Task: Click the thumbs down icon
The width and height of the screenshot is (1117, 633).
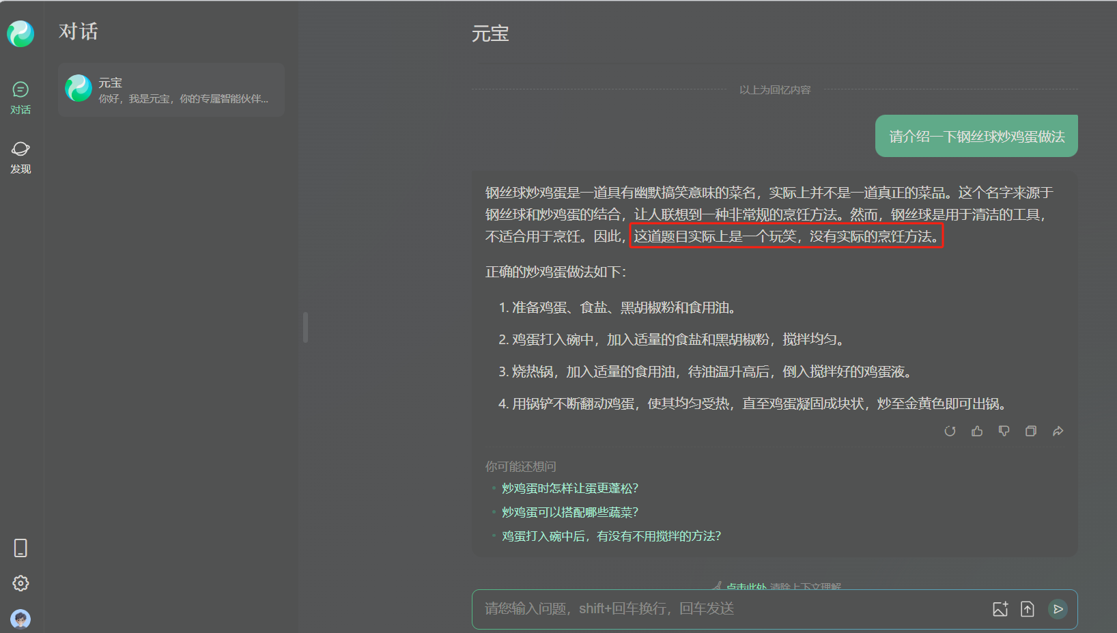Action: click(x=1004, y=431)
